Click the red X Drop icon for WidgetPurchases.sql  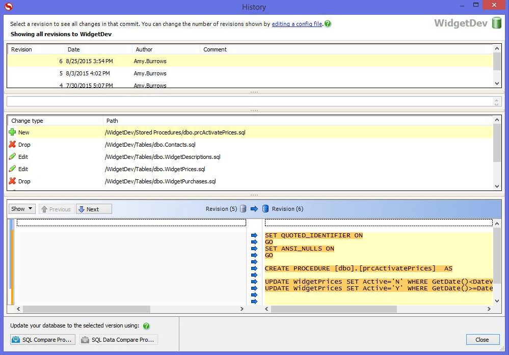tap(12, 181)
